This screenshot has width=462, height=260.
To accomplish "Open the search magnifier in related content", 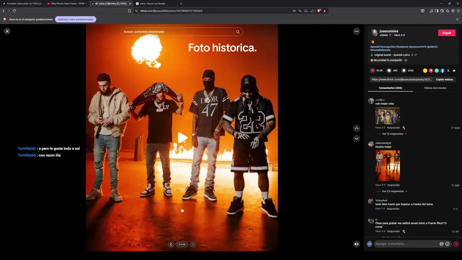I will click(238, 32).
